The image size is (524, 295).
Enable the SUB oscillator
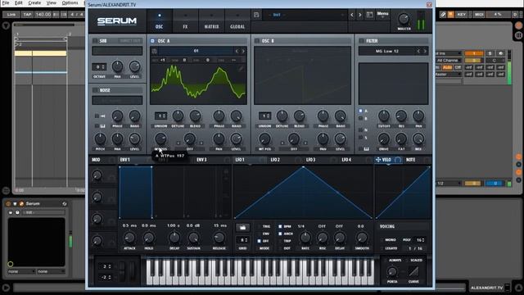tap(95, 41)
